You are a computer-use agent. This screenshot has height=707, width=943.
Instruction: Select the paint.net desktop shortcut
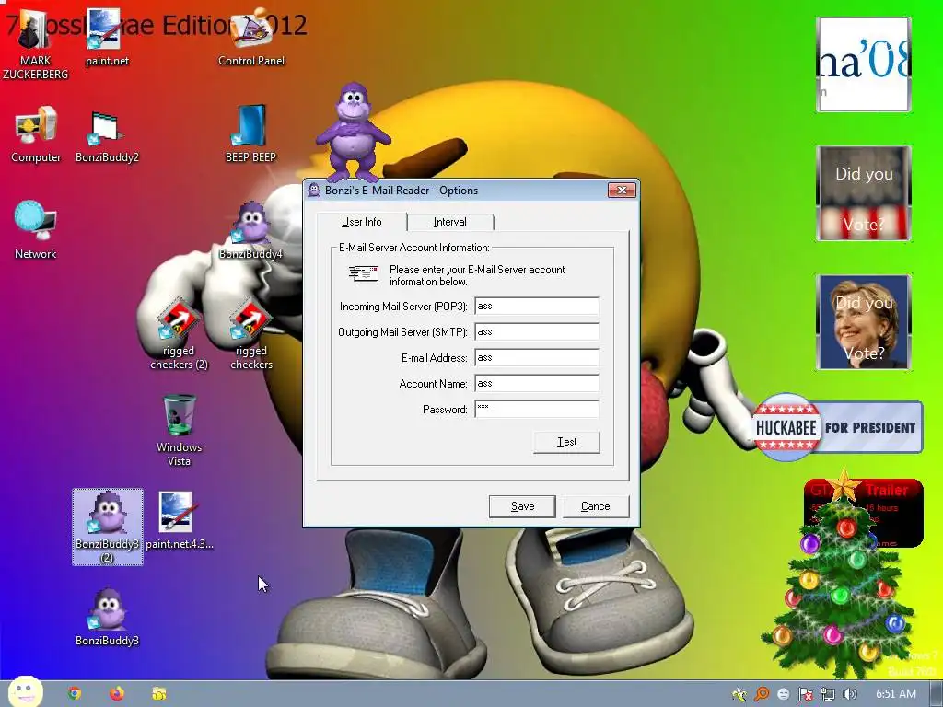click(x=107, y=37)
